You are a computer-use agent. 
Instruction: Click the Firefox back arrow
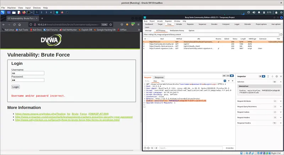(x=4, y=24)
